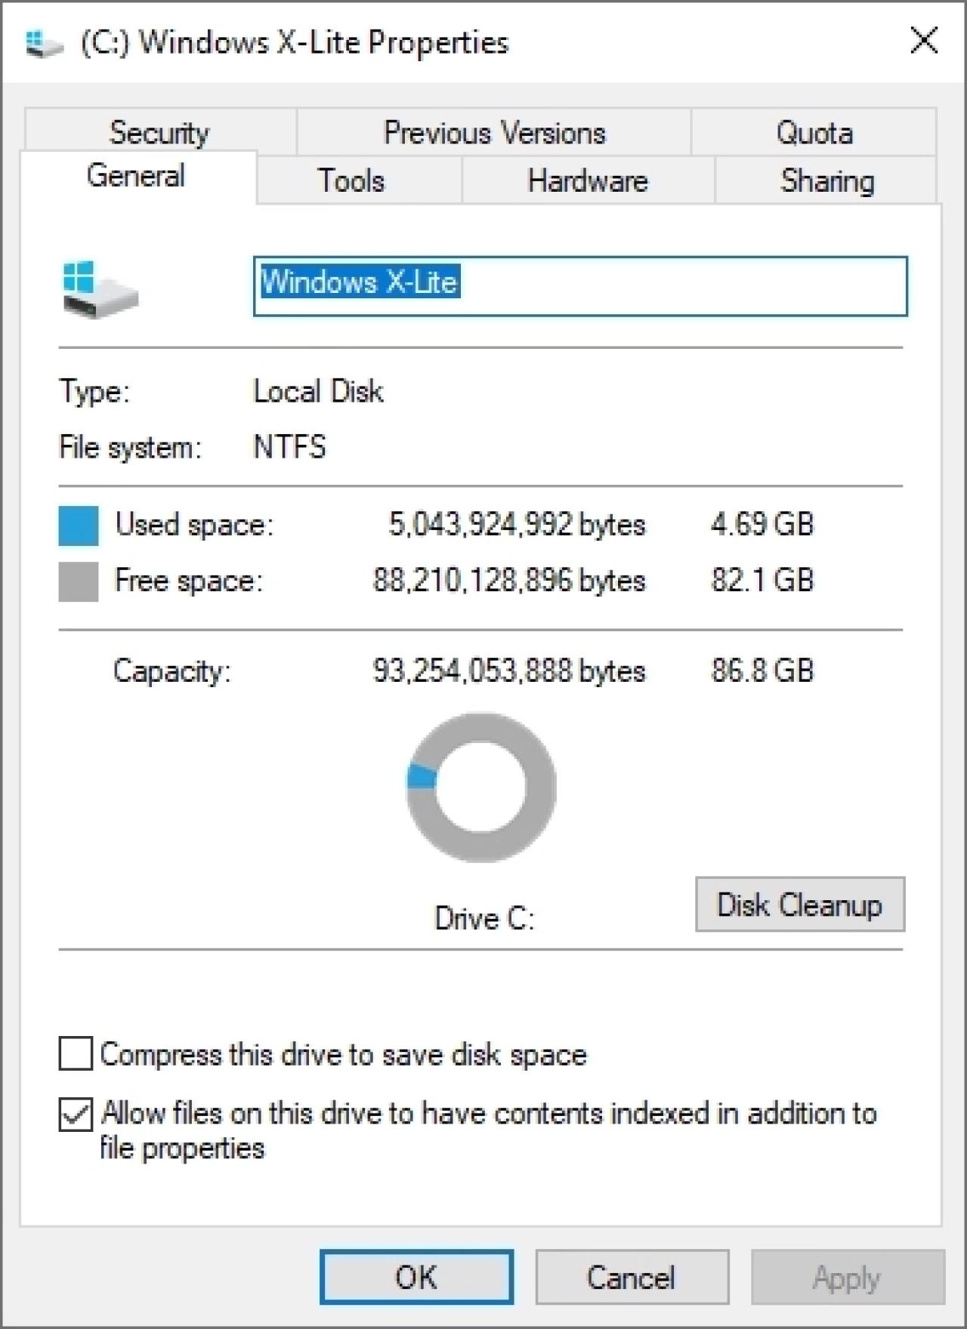
Task: Click '93,254,053,888 bytes' capacity value
Action: 509,671
